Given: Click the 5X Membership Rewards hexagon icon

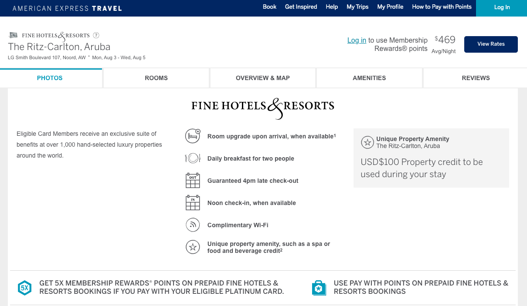Looking at the screenshot, I should tap(25, 288).
